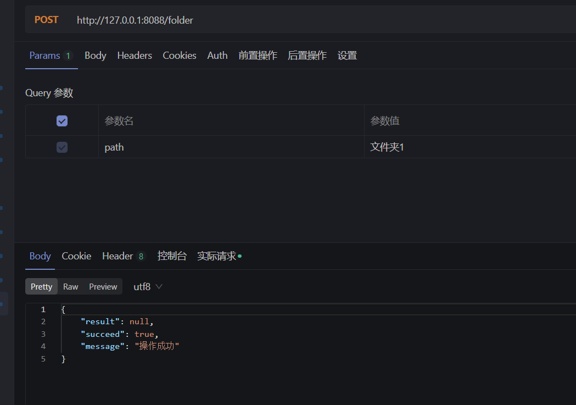Viewport: 576px width, 405px height.
Task: Select the Params tab
Action: (44, 55)
